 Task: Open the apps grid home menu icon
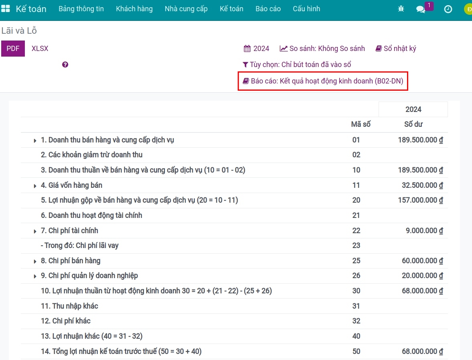(6, 9)
